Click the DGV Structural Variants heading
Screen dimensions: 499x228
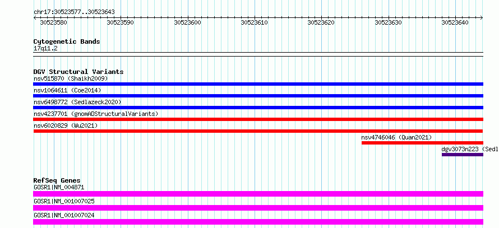pyautogui.click(x=78, y=72)
